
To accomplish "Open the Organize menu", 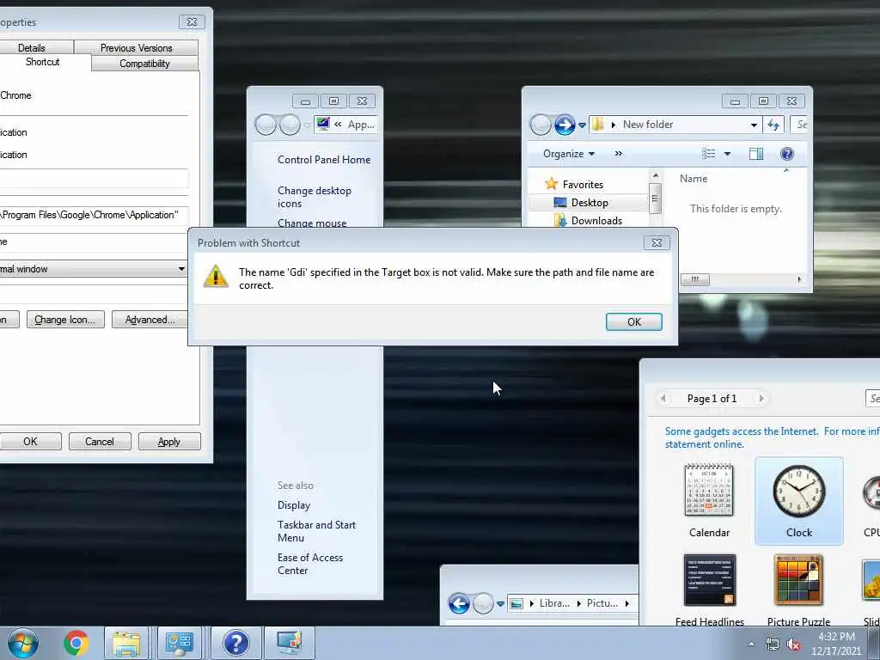I will [569, 154].
